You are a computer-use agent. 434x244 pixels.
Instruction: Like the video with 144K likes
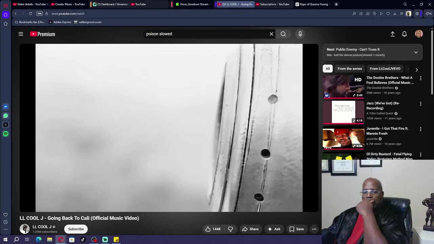213,229
